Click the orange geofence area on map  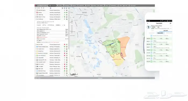tap(124, 45)
